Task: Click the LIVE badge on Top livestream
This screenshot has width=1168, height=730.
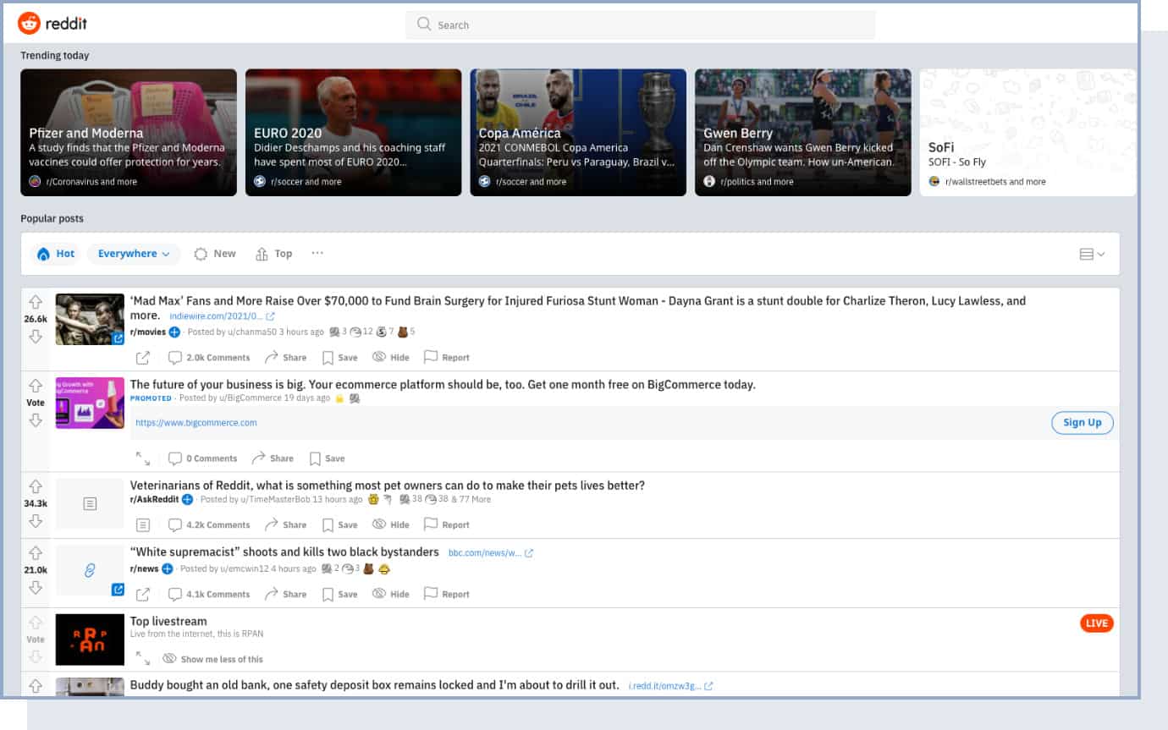Action: pos(1097,623)
